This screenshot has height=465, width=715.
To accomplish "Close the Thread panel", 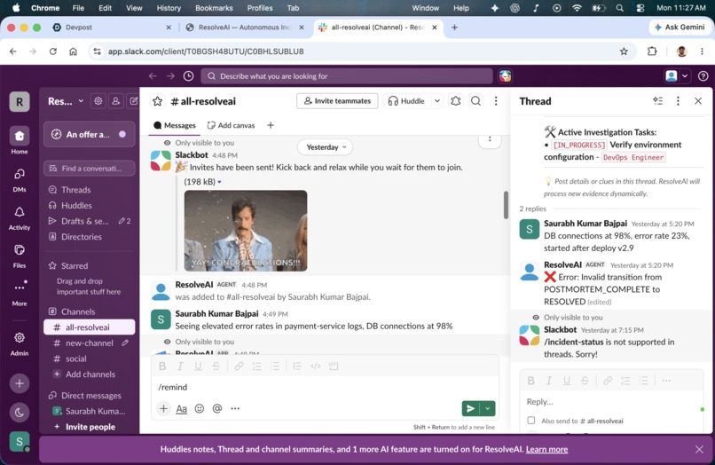I will 697,101.
